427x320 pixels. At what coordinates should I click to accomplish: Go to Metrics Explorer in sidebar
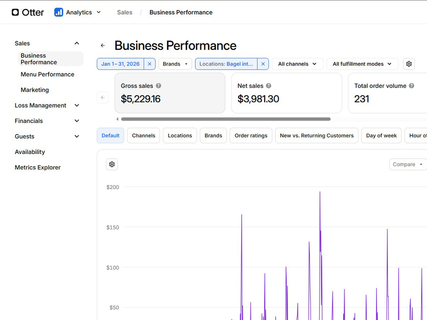point(38,167)
